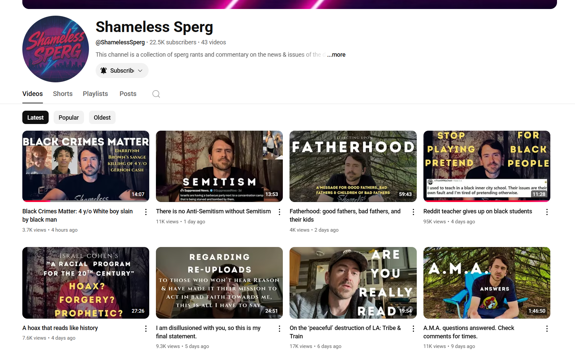The width and height of the screenshot is (575, 350).
Task: Open title 'There is no Anti-Semitism without Semitism'
Action: tap(213, 211)
